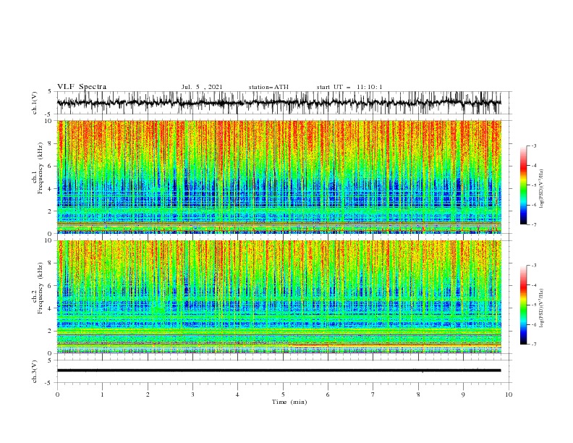Click the "ch.3(V)" axis label
The width and height of the screenshot is (573, 443).
pyautogui.click(x=35, y=371)
